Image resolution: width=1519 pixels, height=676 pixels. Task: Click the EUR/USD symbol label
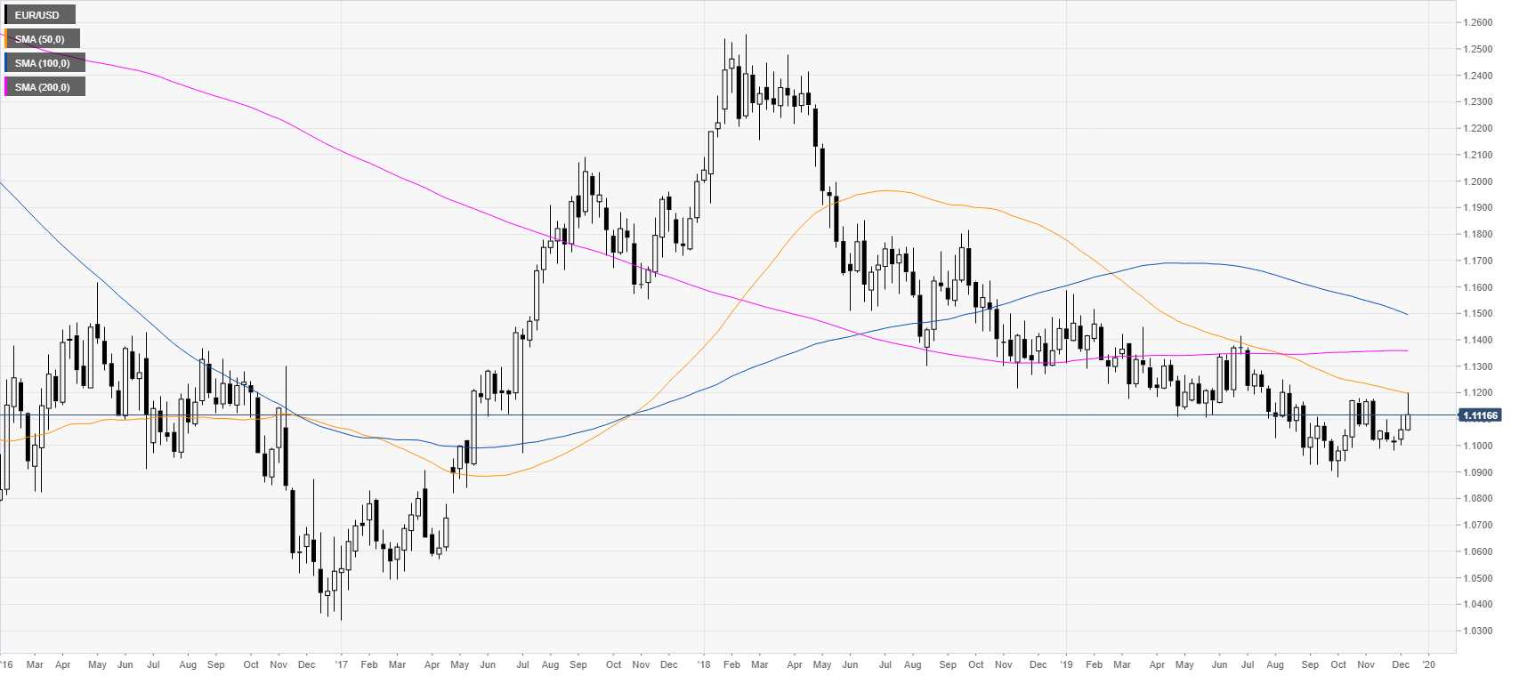pyautogui.click(x=38, y=15)
